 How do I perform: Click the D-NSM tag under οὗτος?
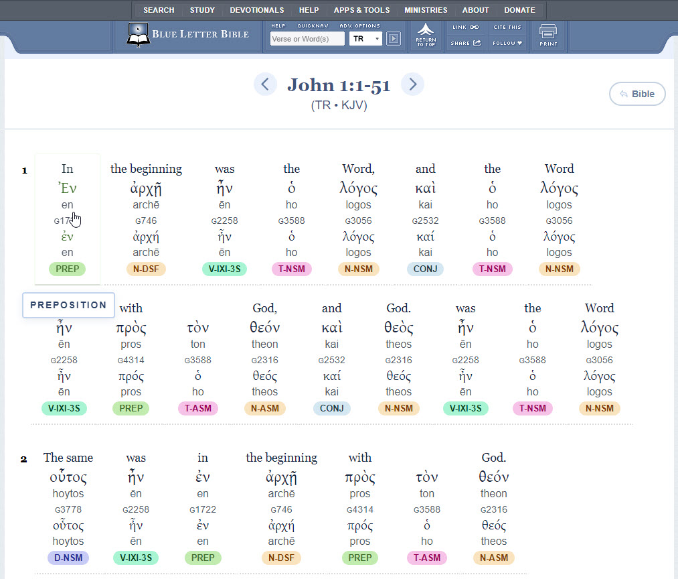pos(68,558)
